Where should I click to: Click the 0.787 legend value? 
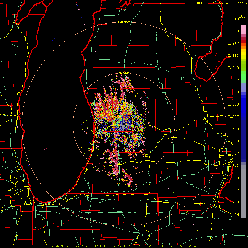233,80
